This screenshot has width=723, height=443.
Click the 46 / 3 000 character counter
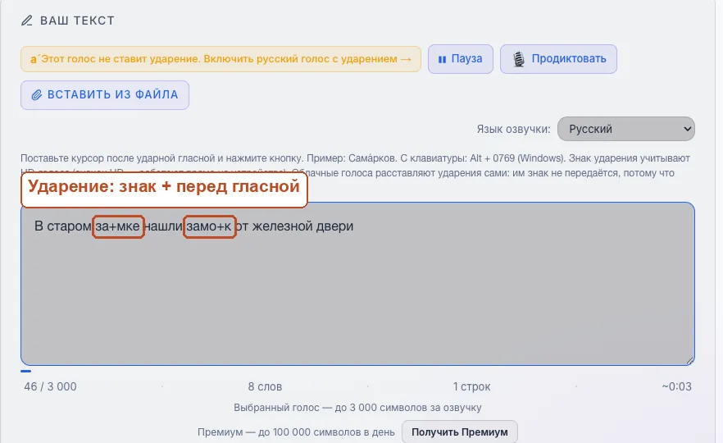tap(50, 386)
